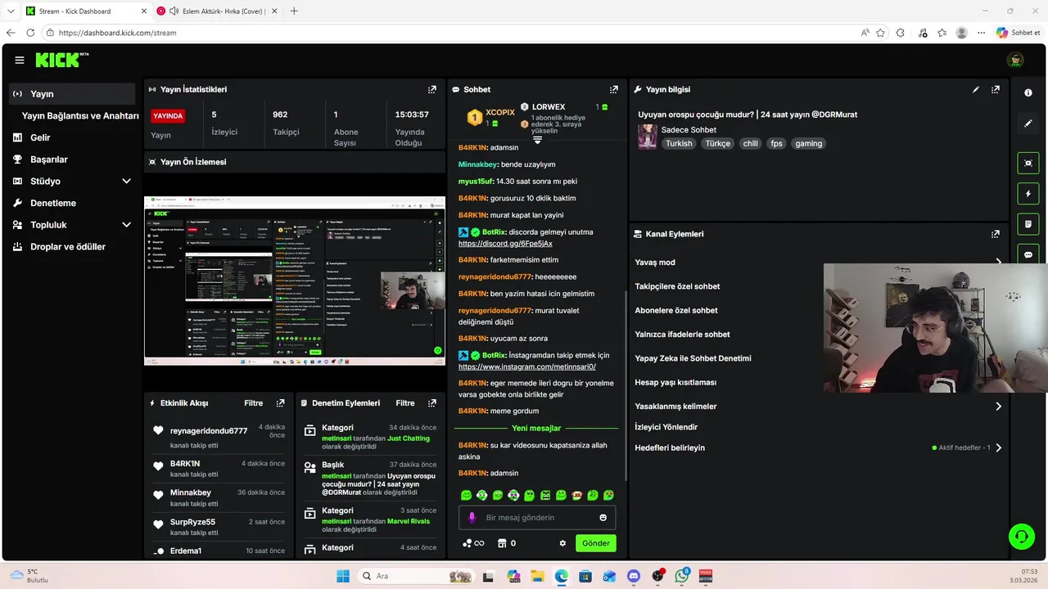Click the Yeni mesajlar divider

pos(536,428)
